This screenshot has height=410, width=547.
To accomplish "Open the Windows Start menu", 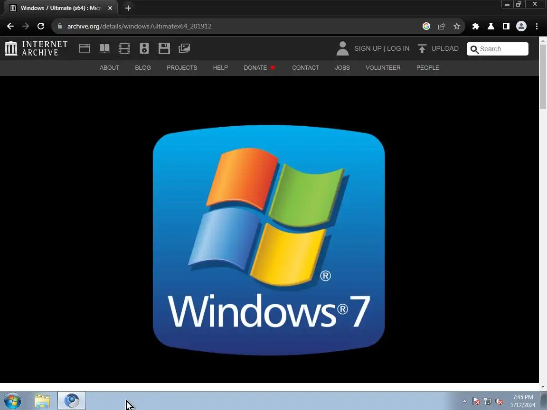I will pyautogui.click(x=13, y=401).
